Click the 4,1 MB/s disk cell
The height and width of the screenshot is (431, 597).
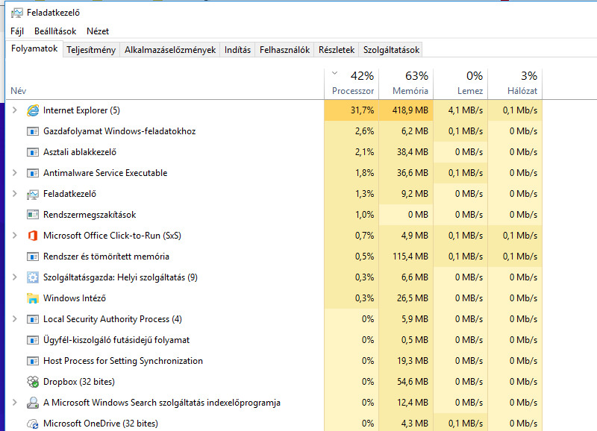[460, 110]
